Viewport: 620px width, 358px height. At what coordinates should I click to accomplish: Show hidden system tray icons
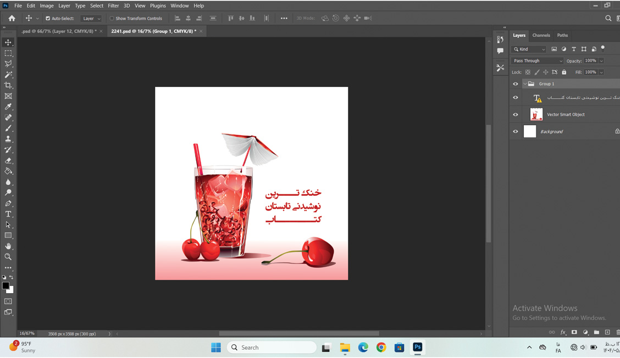[529, 348]
